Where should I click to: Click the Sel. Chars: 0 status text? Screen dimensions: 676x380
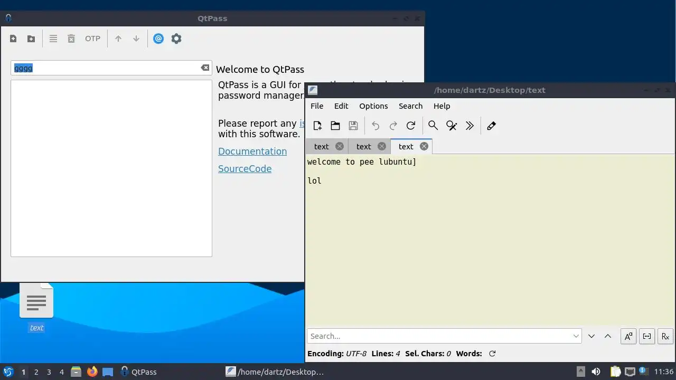(428, 354)
